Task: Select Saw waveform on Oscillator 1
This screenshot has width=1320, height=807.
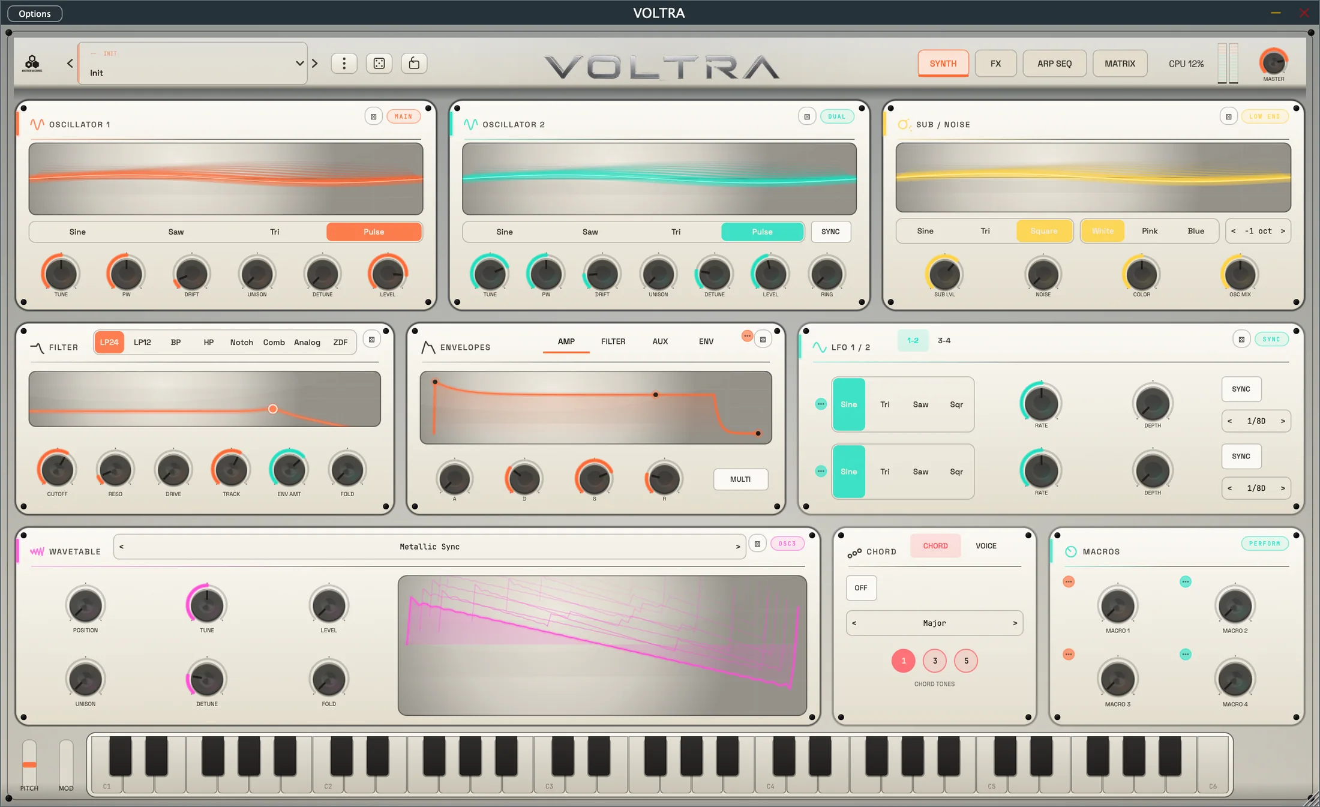Action: [x=176, y=232]
